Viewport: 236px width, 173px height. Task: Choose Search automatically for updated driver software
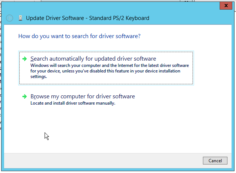pyautogui.click(x=106, y=68)
